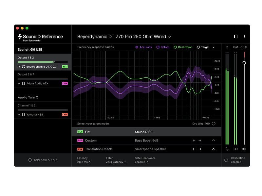Image resolution: width=262 pixels, height=196 pixels.
Task: Click the Out level -10.9 readout
Action: (x=243, y=47)
